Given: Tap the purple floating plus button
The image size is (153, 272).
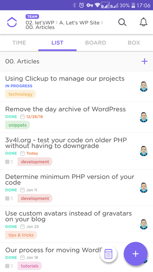Looking at the screenshot, I should 136,254.
